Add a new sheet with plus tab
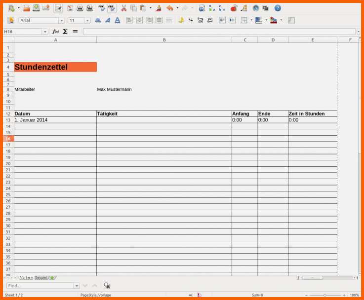364x300 pixels. pyautogui.click(x=52, y=278)
